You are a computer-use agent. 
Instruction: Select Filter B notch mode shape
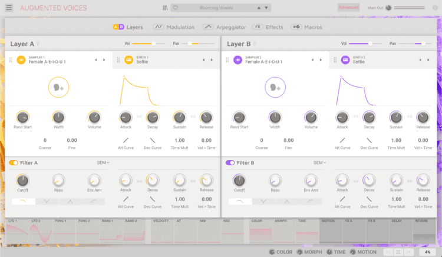pyautogui.click(x=263, y=201)
